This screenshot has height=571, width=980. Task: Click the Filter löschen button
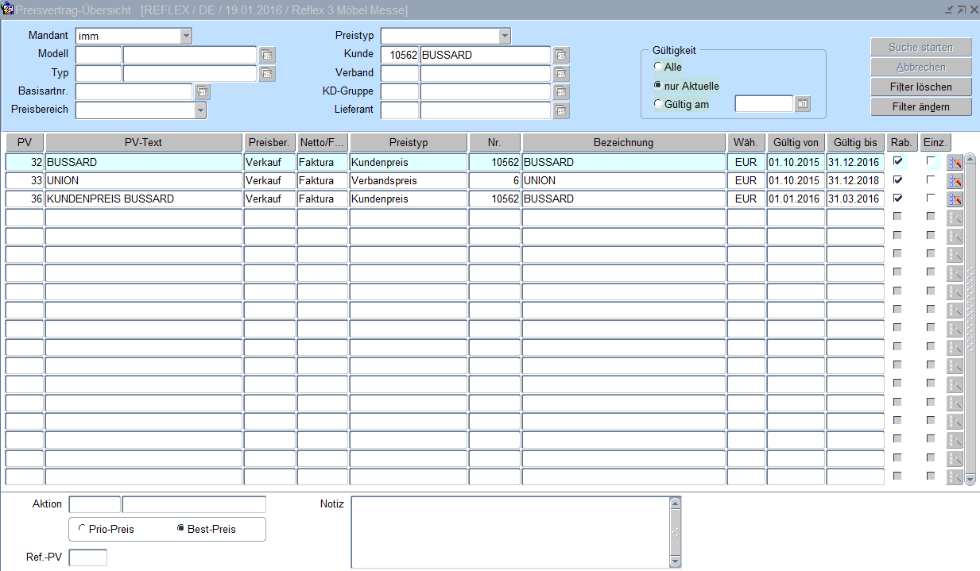(x=920, y=87)
